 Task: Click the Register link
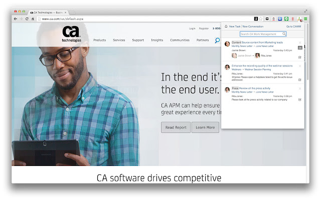coord(204,28)
